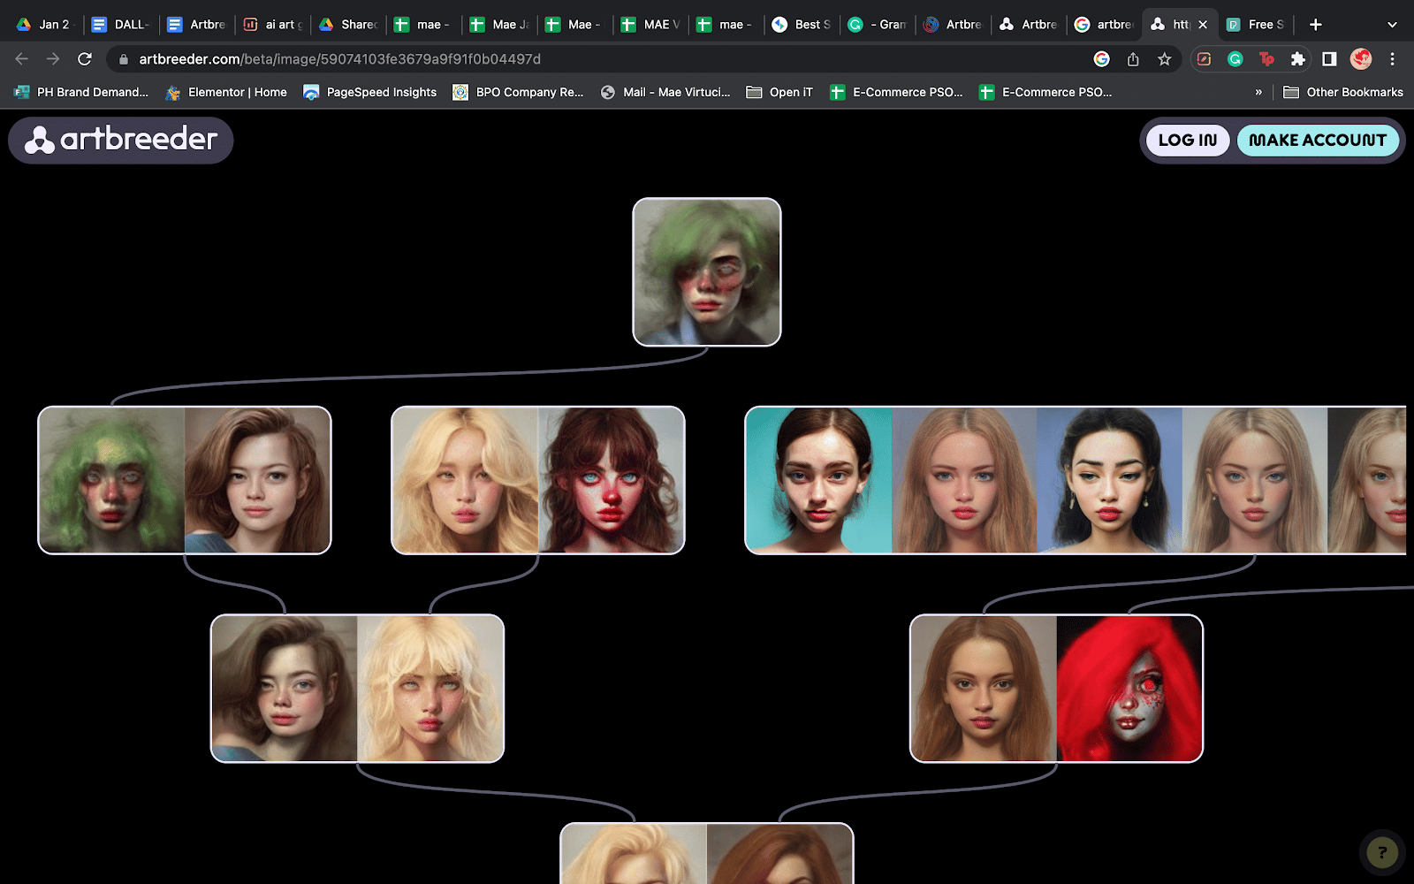Viewport: 1414px width, 884px height.
Task: Open the help question mark icon
Action: pyautogui.click(x=1382, y=852)
